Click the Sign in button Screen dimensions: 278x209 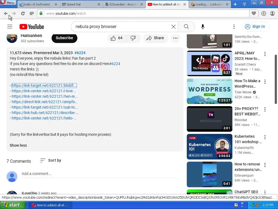click(255, 26)
